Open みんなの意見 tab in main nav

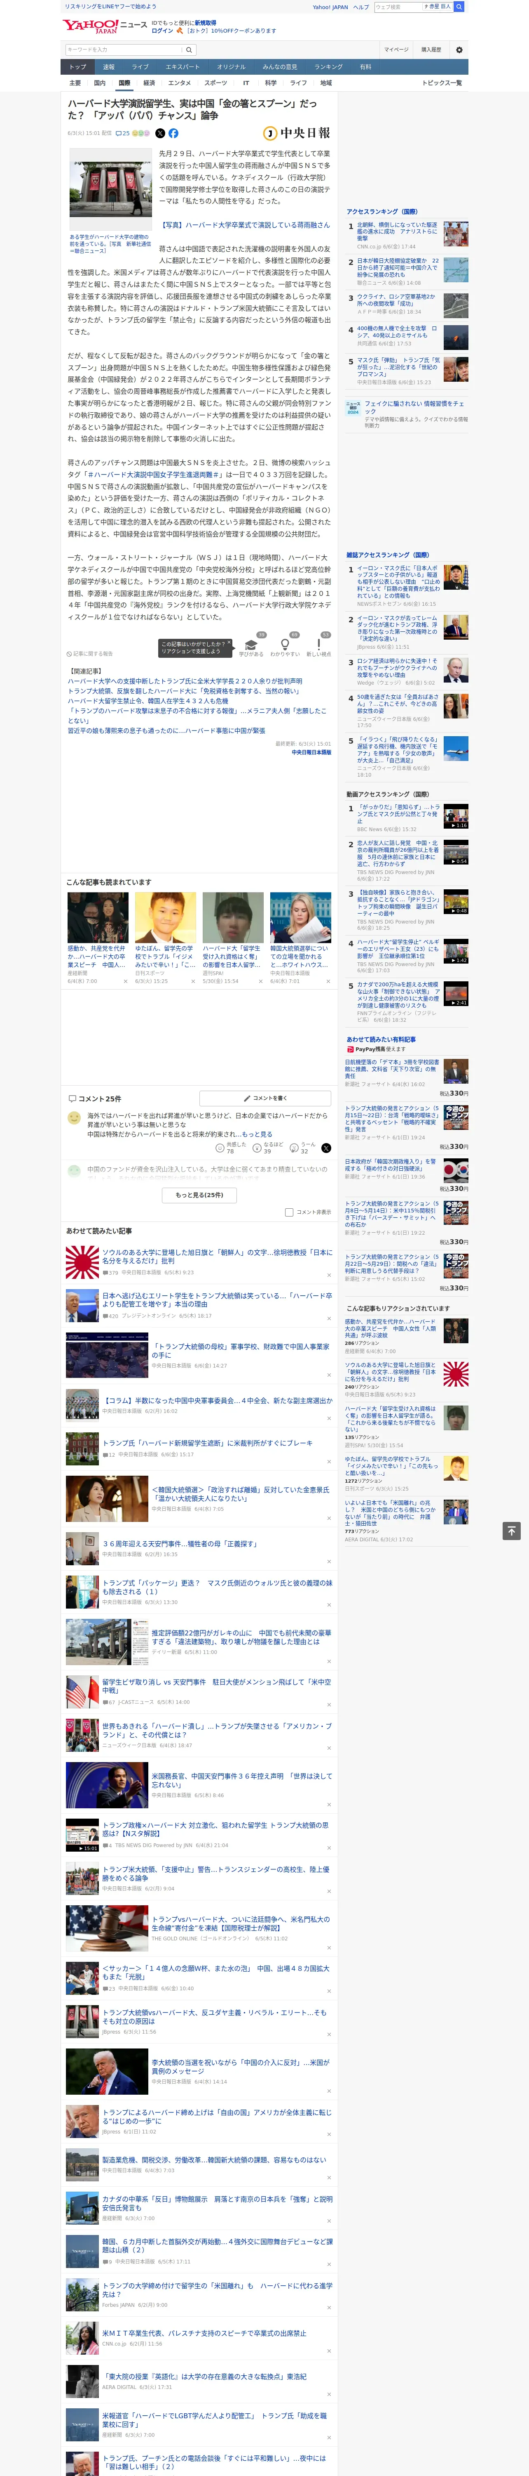(279, 67)
